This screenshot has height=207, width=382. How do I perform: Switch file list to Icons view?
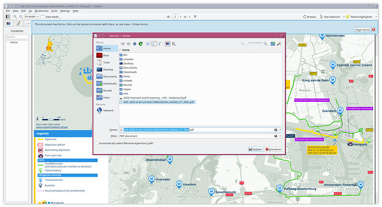[x=148, y=44]
